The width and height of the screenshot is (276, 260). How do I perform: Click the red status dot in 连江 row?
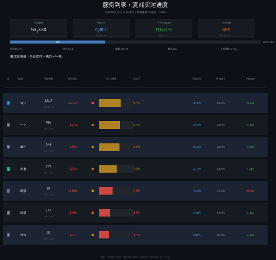93,103
